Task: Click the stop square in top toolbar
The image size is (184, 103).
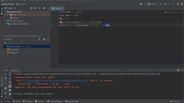Action: [173, 4]
